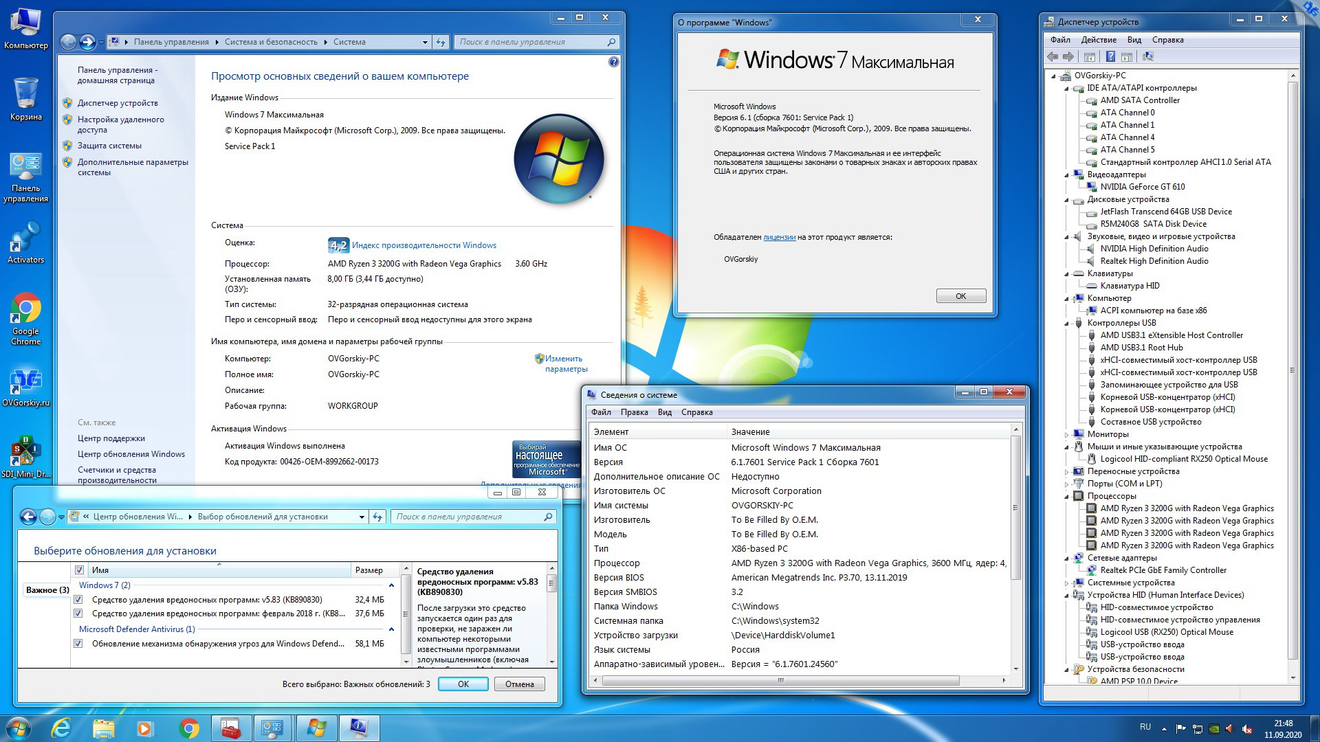Collapse IDE ATA/ATAPI контроллеры node
Screen dimensions: 1320x742
pos(1067,89)
